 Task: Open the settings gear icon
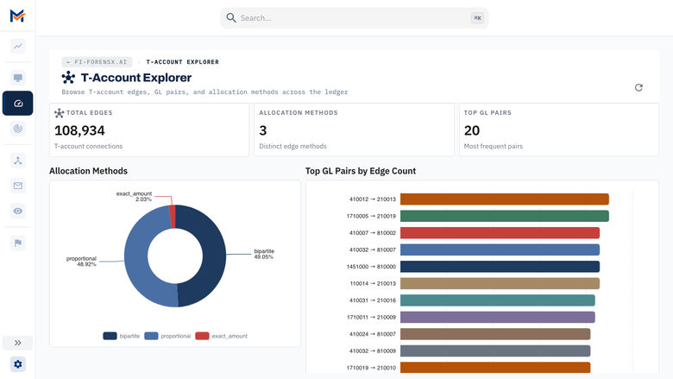(17, 364)
